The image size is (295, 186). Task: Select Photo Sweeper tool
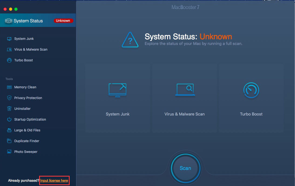pos(26,152)
